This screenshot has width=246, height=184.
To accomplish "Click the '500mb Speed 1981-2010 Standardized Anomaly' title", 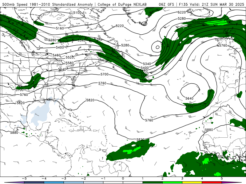I will (x=48, y=4).
